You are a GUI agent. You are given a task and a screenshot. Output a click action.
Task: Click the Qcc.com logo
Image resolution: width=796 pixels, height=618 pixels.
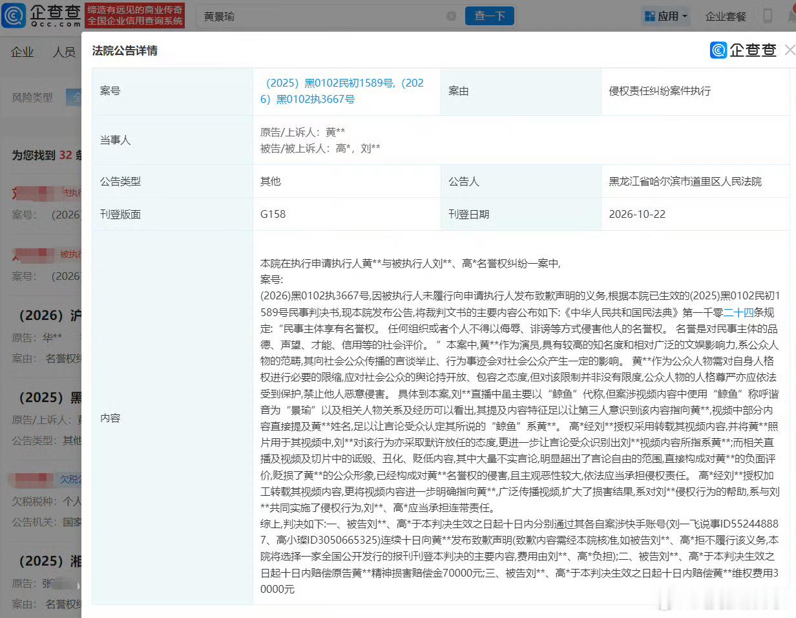coord(41,15)
